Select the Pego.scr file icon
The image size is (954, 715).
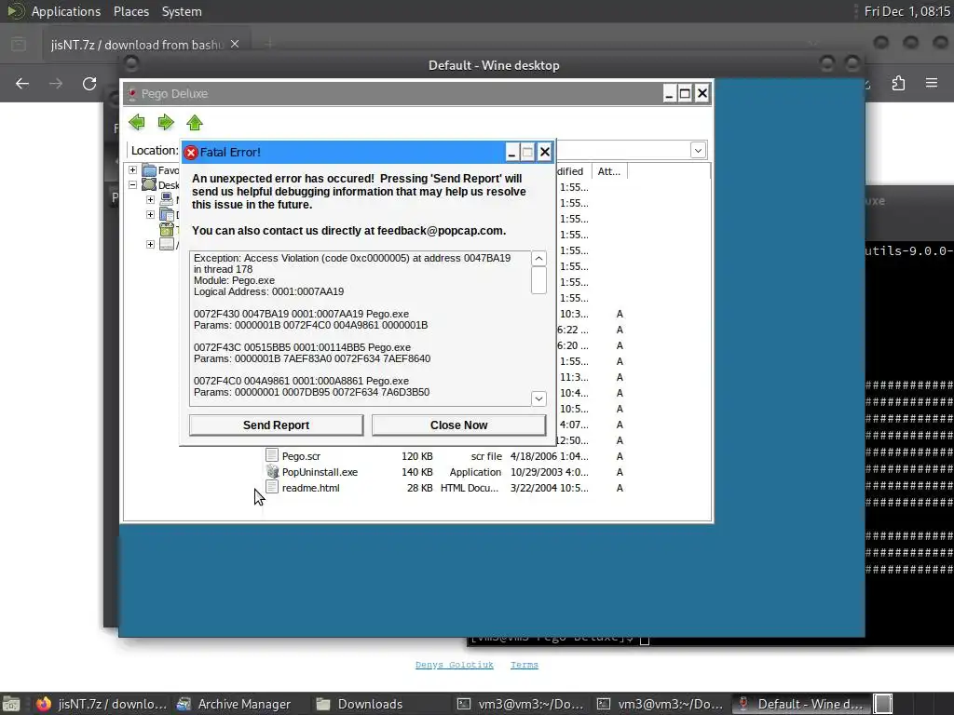click(x=272, y=455)
